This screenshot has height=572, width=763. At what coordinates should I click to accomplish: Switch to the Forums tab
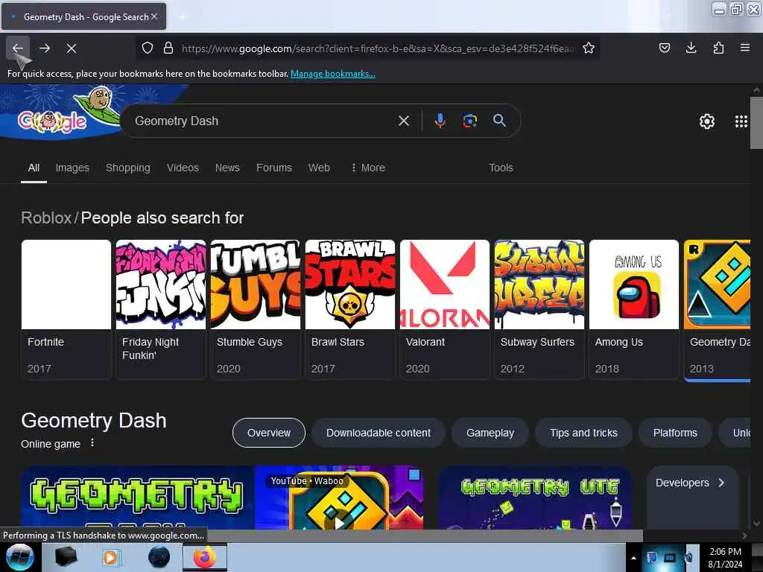[x=274, y=168]
